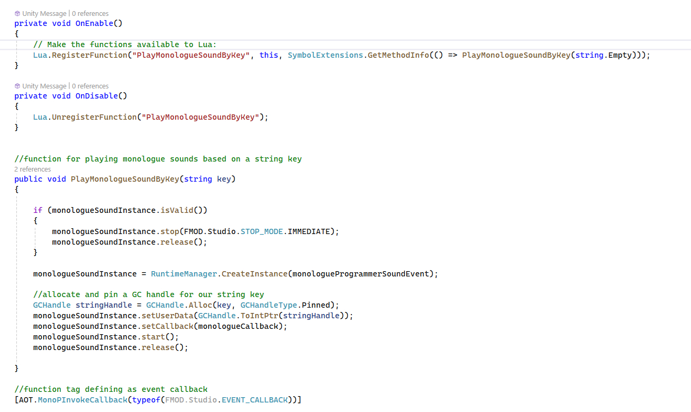The height and width of the screenshot is (412, 691).
Task: Click the Unity Message cube icon above OnDisable
Action: click(17, 86)
